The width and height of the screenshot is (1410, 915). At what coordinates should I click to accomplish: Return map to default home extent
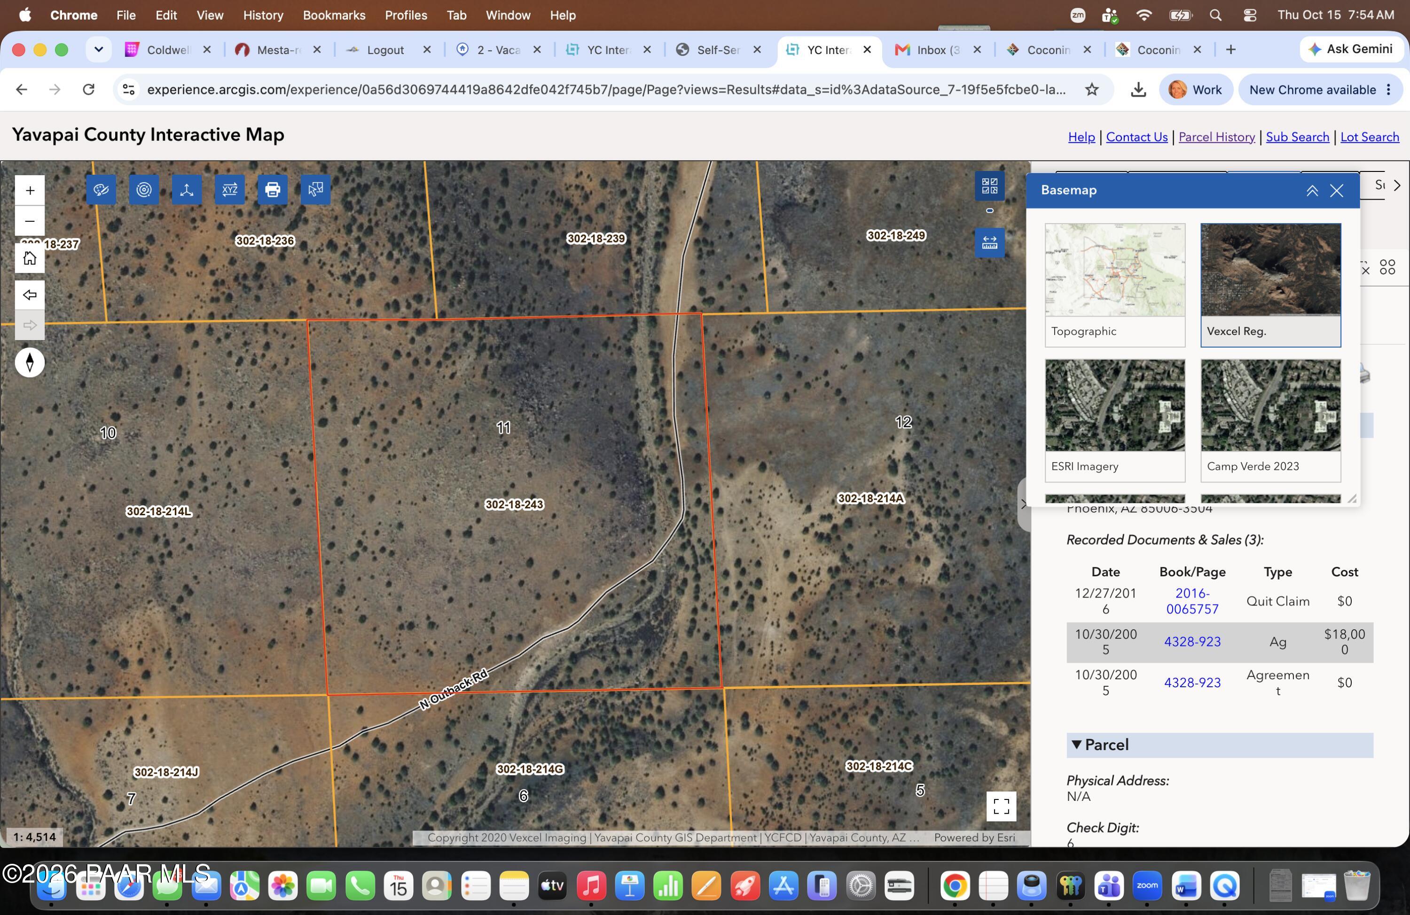[30, 258]
